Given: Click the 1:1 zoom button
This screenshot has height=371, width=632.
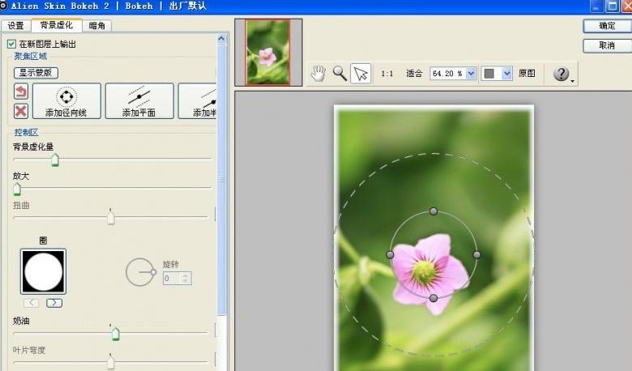Looking at the screenshot, I should click(387, 74).
